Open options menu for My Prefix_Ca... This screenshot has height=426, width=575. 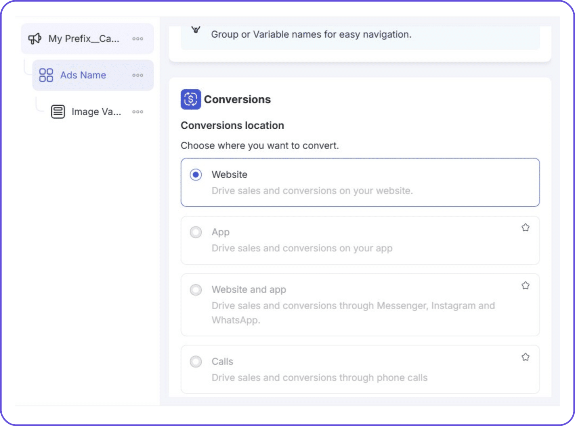coord(138,39)
